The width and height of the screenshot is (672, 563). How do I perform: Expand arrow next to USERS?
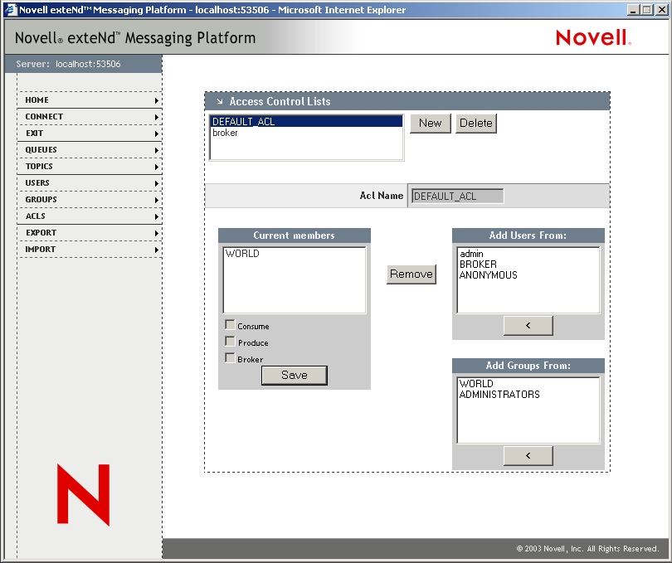point(157,183)
